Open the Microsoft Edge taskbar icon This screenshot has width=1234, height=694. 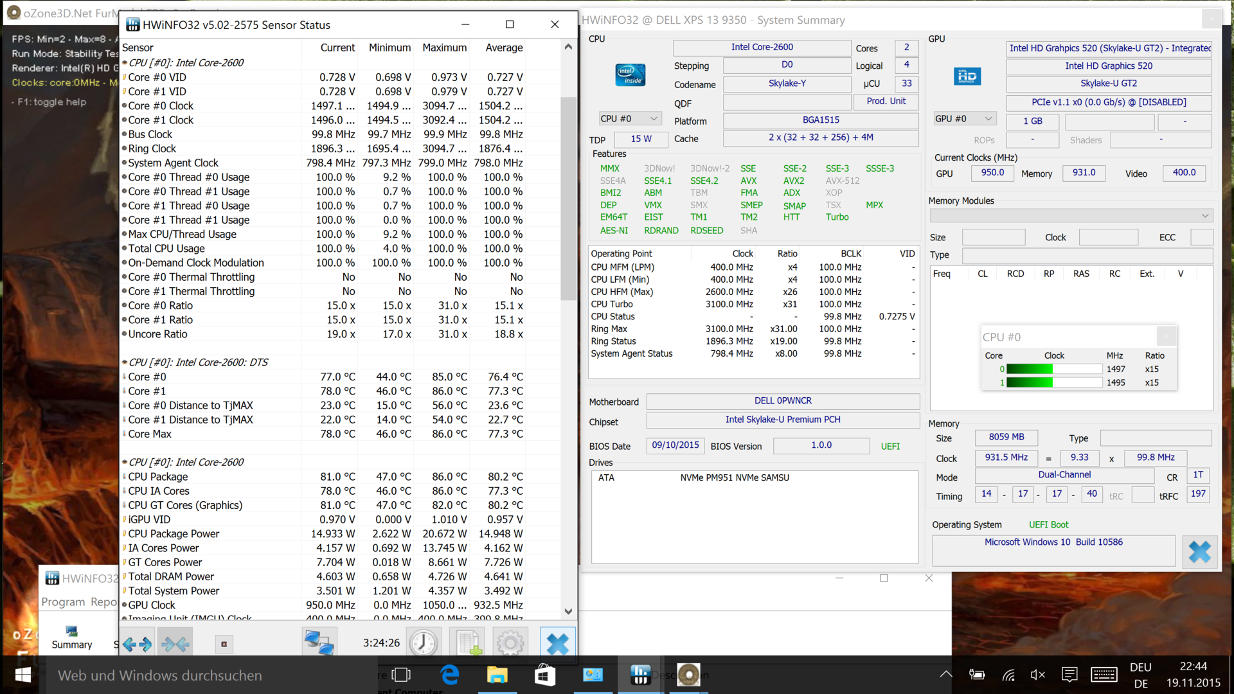(x=449, y=675)
